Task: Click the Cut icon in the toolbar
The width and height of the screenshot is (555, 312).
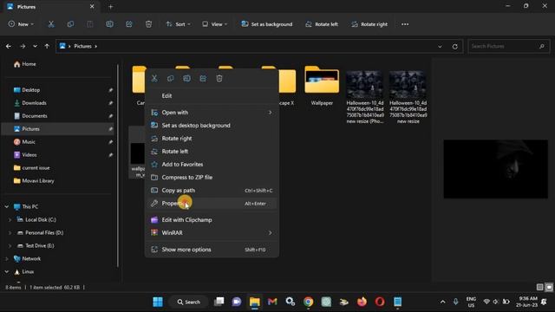Action: click(51, 24)
